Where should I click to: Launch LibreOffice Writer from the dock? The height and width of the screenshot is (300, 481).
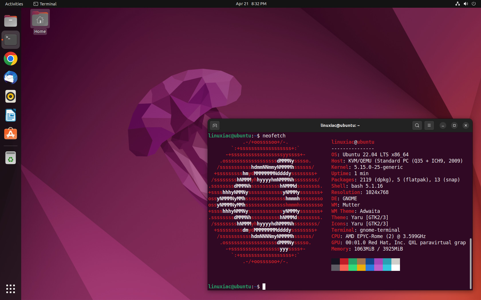(x=11, y=115)
